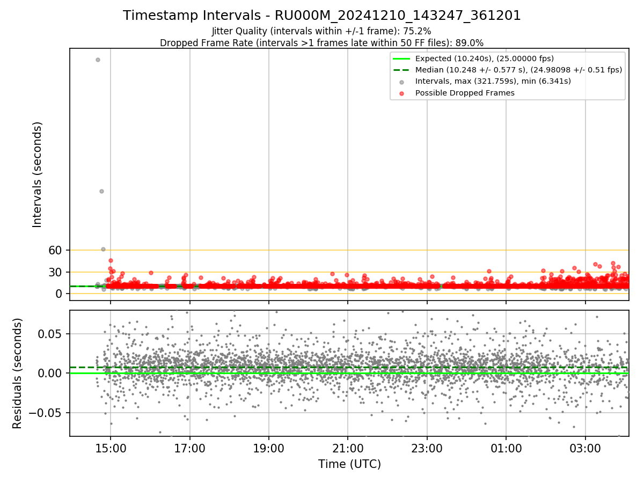Click the 60 tick label on intervals axis
Image resolution: width=644 pixels, height=483 pixels.
(x=55, y=250)
